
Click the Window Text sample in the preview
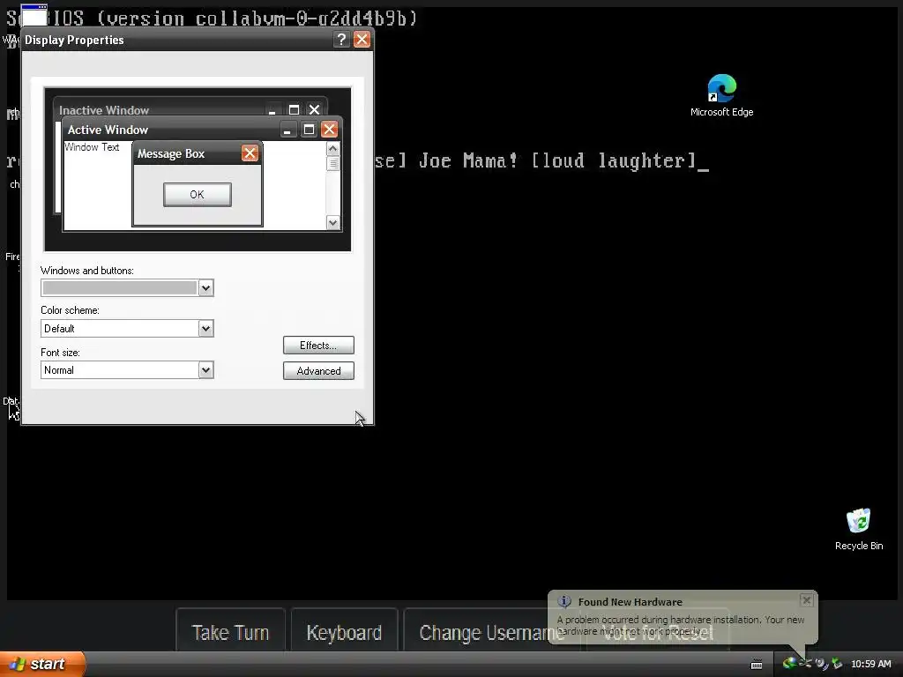92,147
